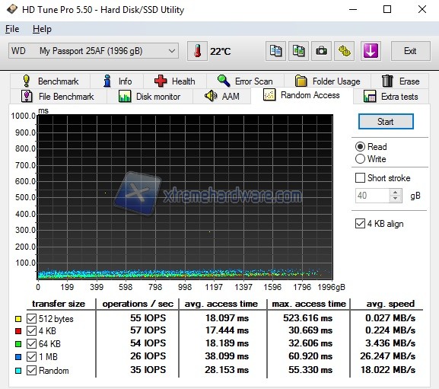
Task: Click the 55 IOPS value
Action: (x=148, y=318)
